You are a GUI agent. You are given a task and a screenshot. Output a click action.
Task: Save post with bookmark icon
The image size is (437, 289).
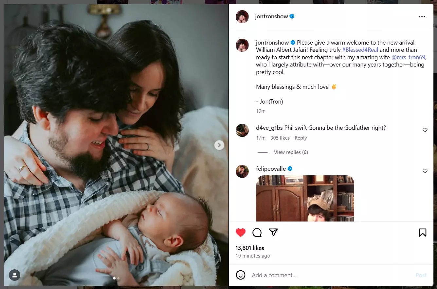tap(423, 233)
